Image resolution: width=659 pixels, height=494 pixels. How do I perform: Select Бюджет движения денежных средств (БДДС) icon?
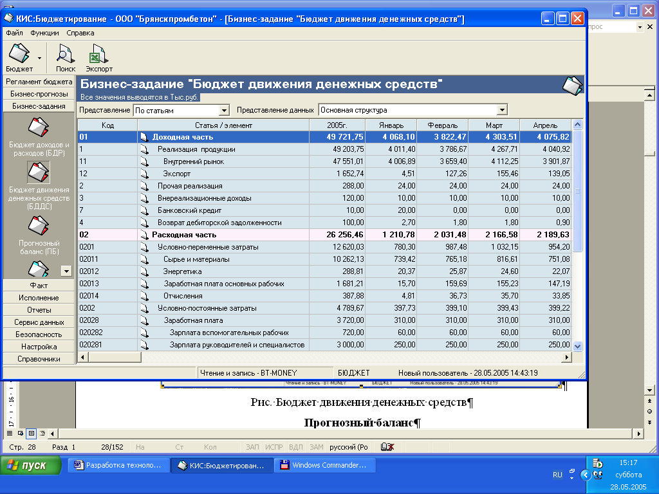point(39,172)
